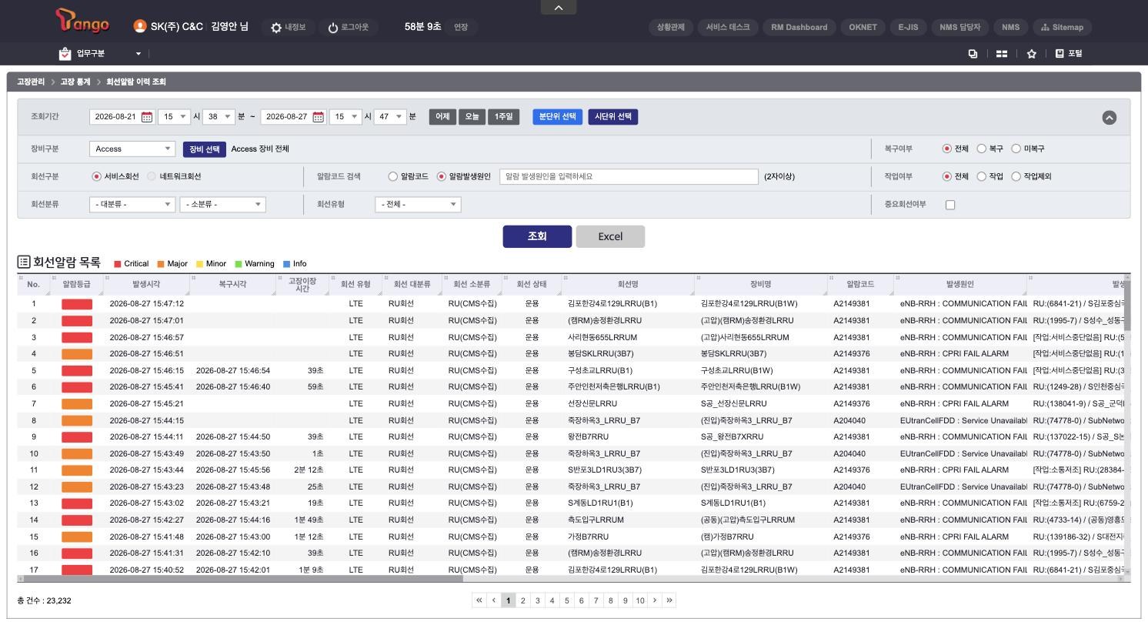
Task: Click the duplicate window icon in header
Action: coord(973,54)
